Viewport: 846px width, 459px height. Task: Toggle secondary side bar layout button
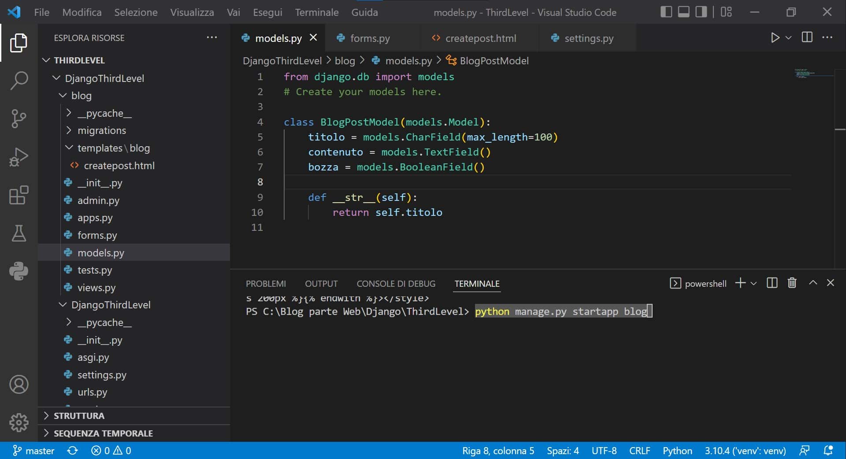[701, 12]
